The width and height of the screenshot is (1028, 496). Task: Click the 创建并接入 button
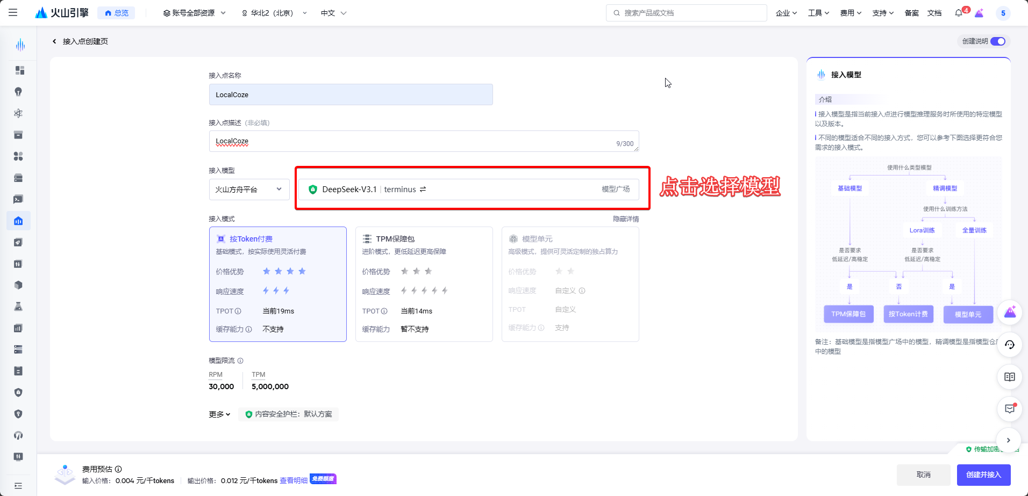(983, 475)
